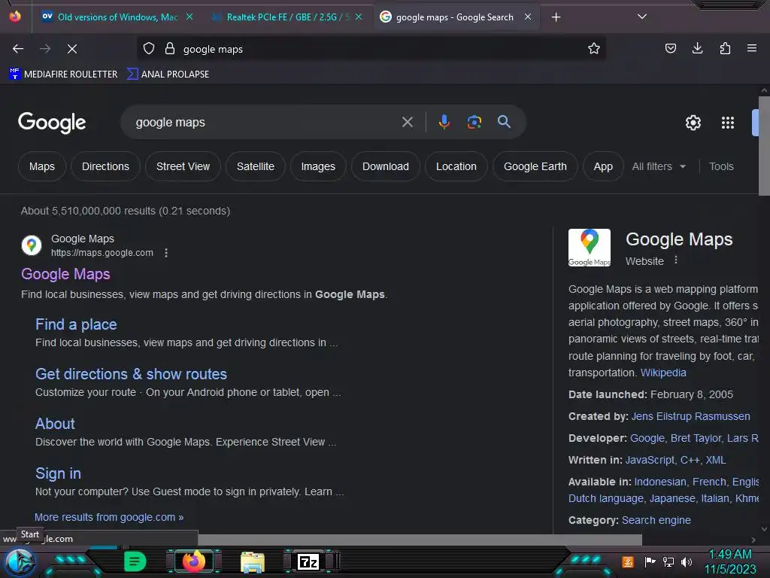
Task: Open the volume speaker tray icon
Action: pos(687,561)
